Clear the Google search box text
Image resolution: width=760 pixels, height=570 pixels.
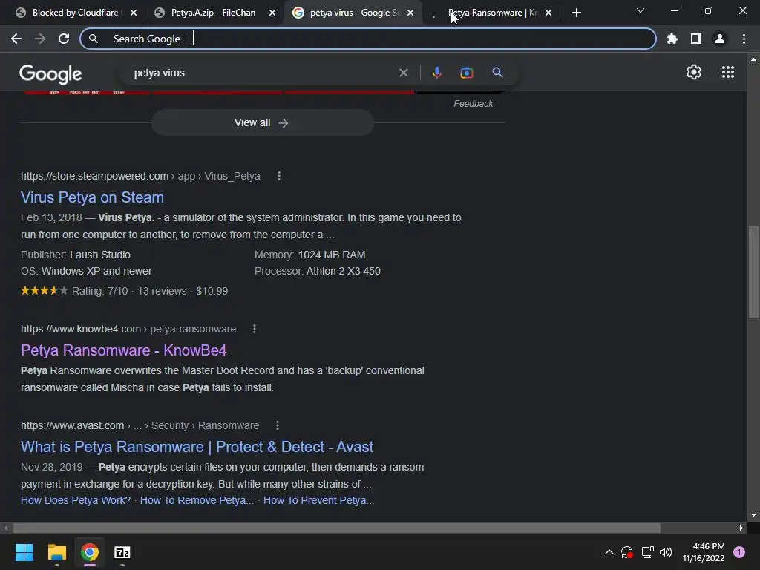[x=403, y=73]
